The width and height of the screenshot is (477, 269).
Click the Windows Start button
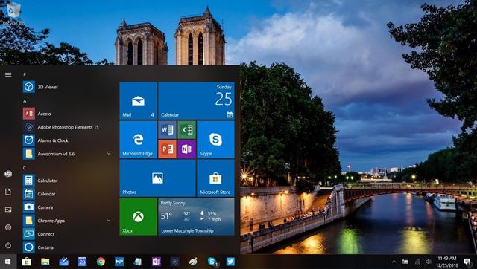[8, 262]
